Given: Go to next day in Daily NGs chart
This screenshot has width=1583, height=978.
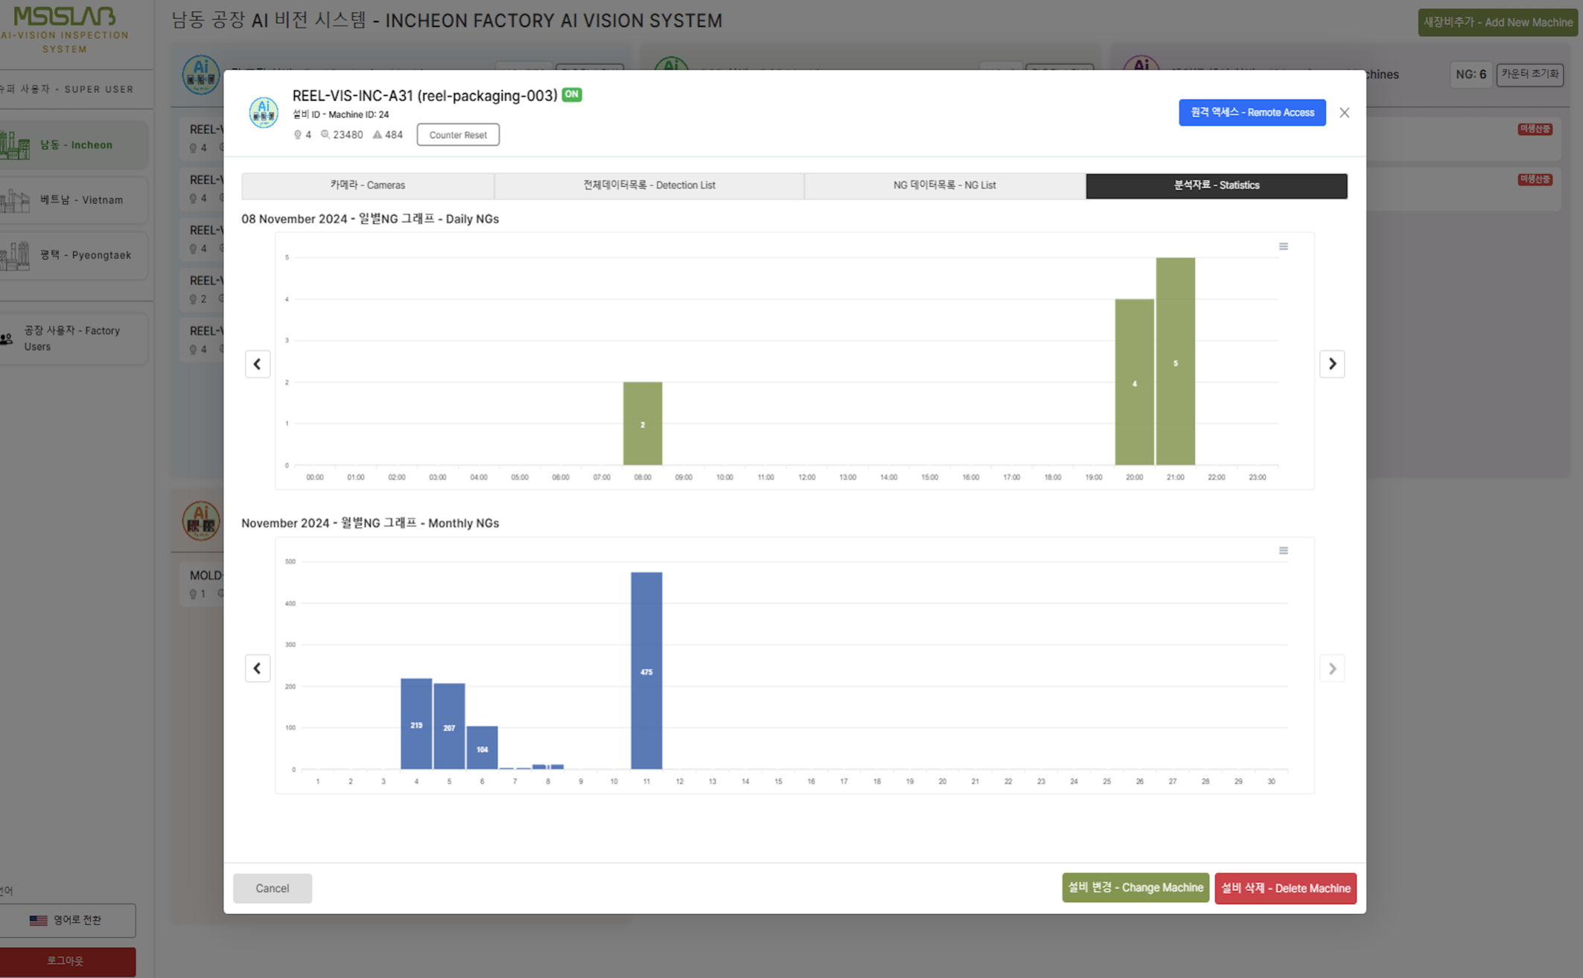Looking at the screenshot, I should [x=1332, y=364].
